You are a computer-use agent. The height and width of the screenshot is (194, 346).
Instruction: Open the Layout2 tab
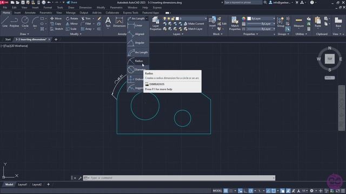[37, 184]
